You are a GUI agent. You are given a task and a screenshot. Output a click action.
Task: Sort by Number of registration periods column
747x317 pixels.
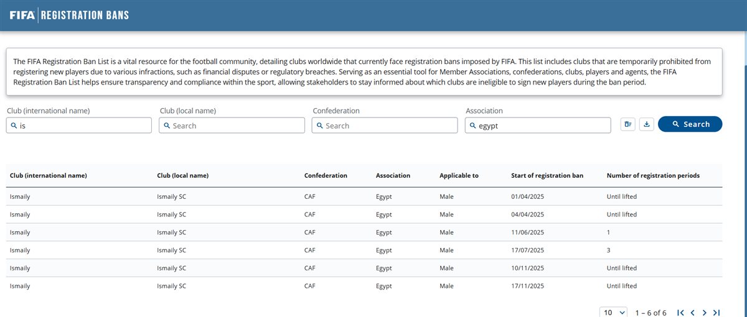pos(652,176)
